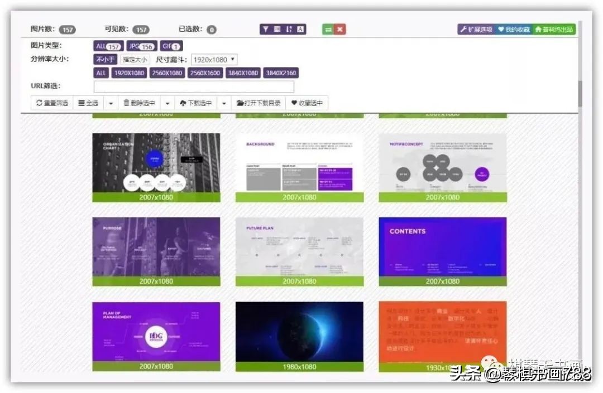The image size is (603, 393).
Task: Expand the dropdown arrow next to 全选
Action: [111, 104]
